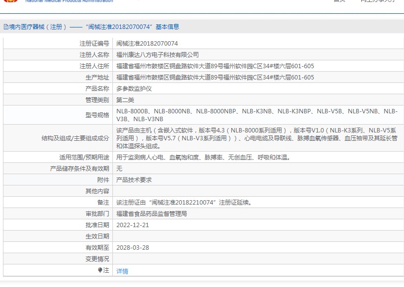Select the composition text starting with 该产品由主机
The height and width of the screenshot is (287, 404).
tap(257, 138)
